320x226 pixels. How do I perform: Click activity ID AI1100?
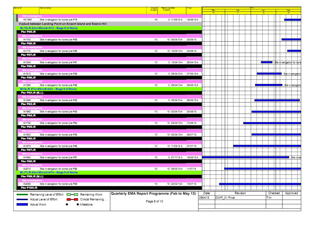pos(27,40)
